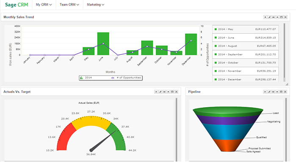
Task: Click the August sales bar in chart
Action: (x=132, y=53)
